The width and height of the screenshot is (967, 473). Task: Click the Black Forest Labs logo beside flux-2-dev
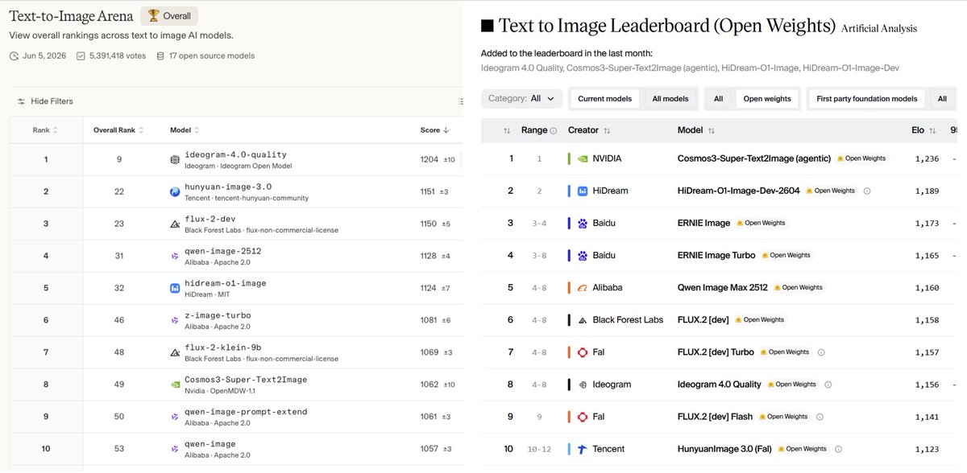click(175, 224)
